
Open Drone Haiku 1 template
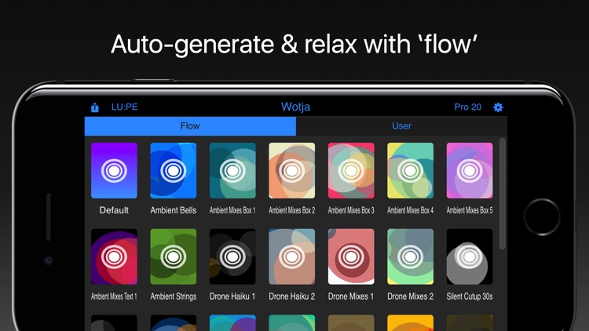(x=232, y=256)
